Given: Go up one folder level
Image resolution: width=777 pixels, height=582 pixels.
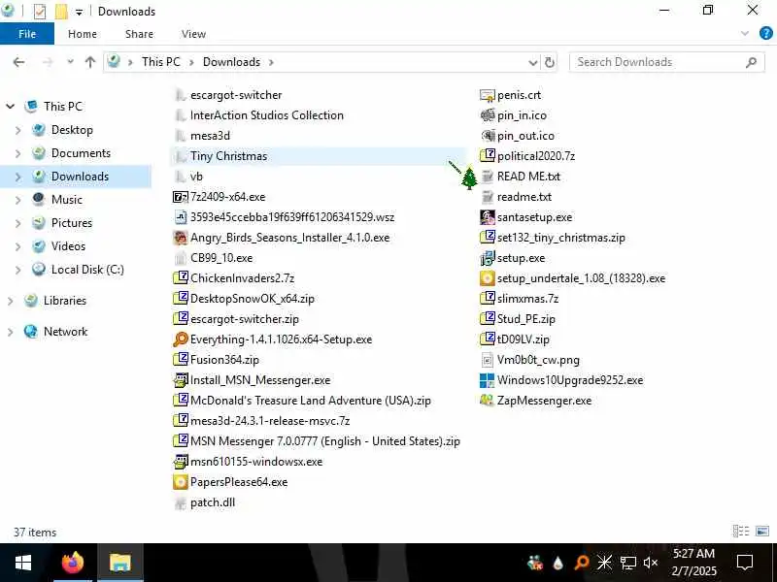Looking at the screenshot, I should tap(89, 62).
